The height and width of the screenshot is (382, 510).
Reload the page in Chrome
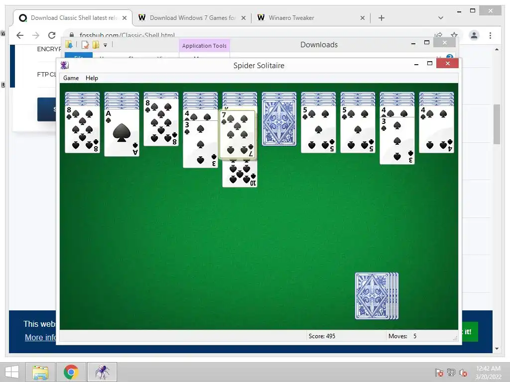[52, 35]
